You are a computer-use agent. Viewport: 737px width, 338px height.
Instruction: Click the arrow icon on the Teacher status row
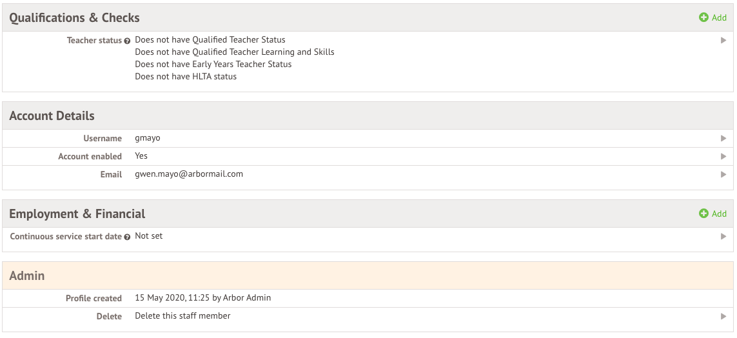click(723, 41)
